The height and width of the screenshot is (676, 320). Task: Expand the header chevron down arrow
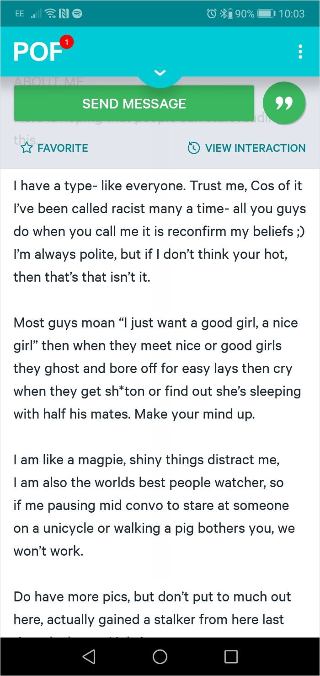(160, 73)
